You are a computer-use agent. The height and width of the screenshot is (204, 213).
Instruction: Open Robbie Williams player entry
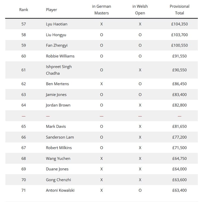[x=60, y=56]
